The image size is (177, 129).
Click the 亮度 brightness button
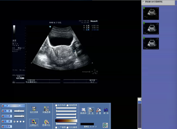pyautogui.click(x=7, y=111)
